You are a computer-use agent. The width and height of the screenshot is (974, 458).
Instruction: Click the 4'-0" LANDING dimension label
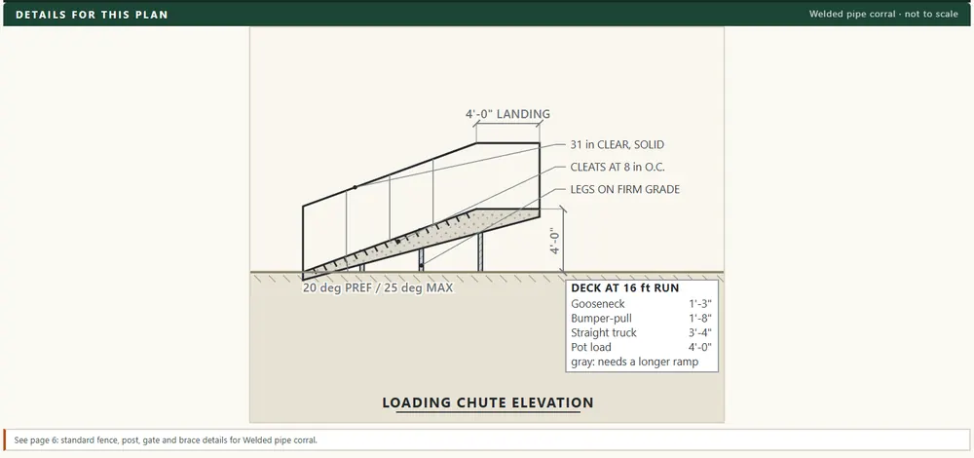pyautogui.click(x=507, y=114)
